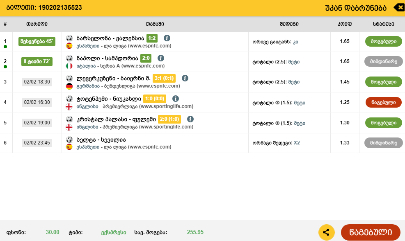Screen dimensions: 405x241
Task: Open ესპანეთი link under სელტა match
Action: (x=88, y=147)
